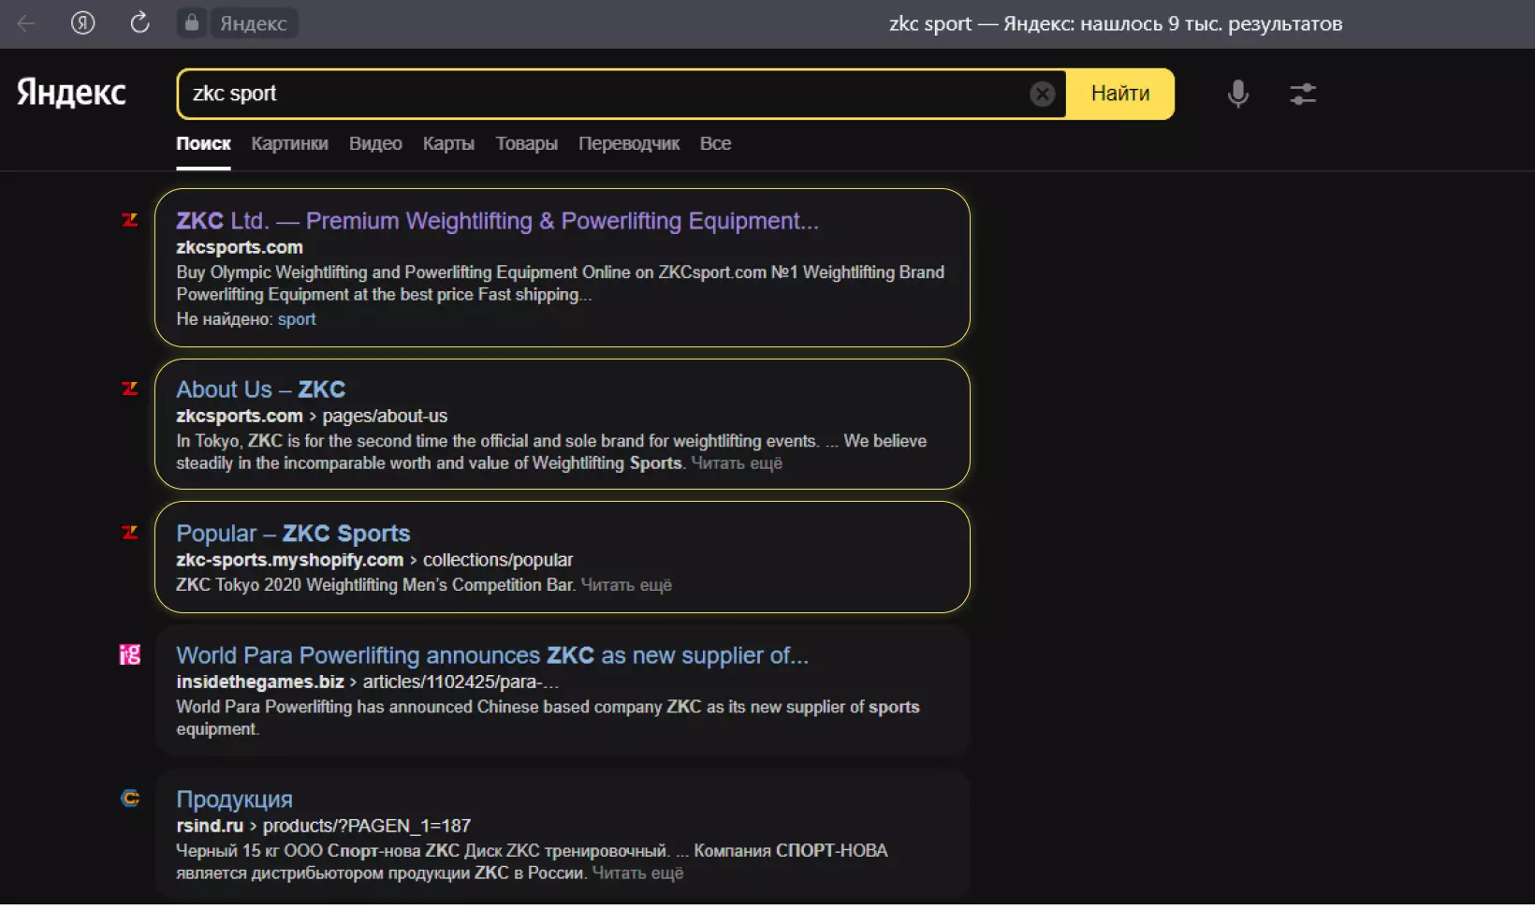Reload the page with the refresh icon
Image resolution: width=1535 pixels, height=910 pixels.
click(139, 23)
